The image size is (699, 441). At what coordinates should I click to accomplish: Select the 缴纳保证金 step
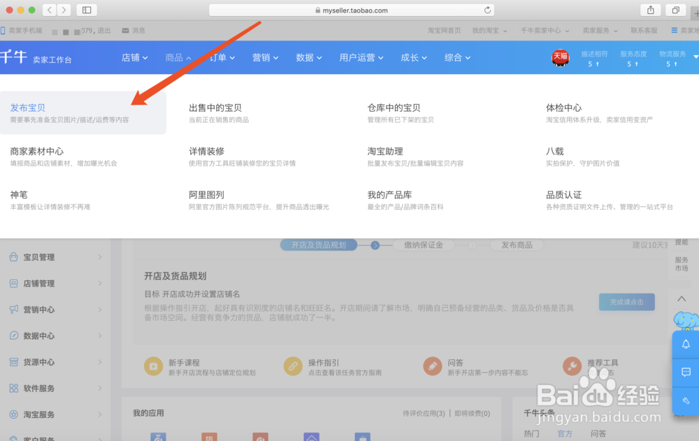(x=424, y=245)
